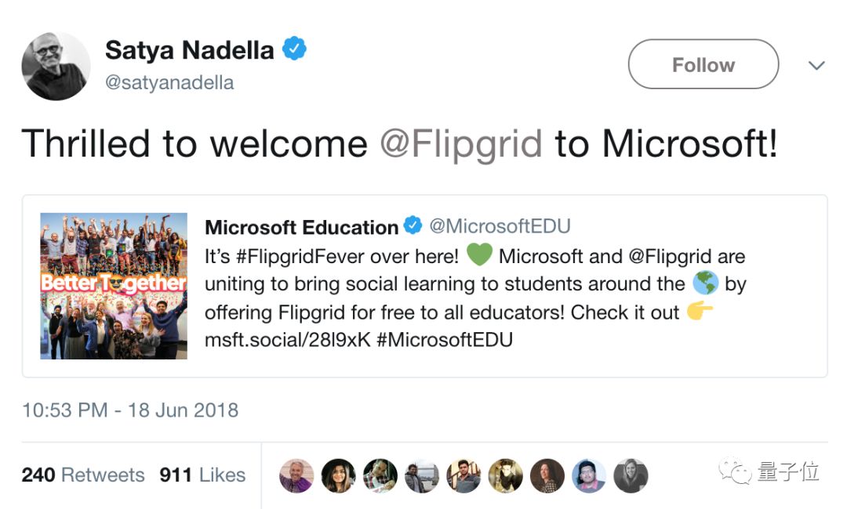
Task: Follow Satya Nadella
Action: (x=703, y=64)
